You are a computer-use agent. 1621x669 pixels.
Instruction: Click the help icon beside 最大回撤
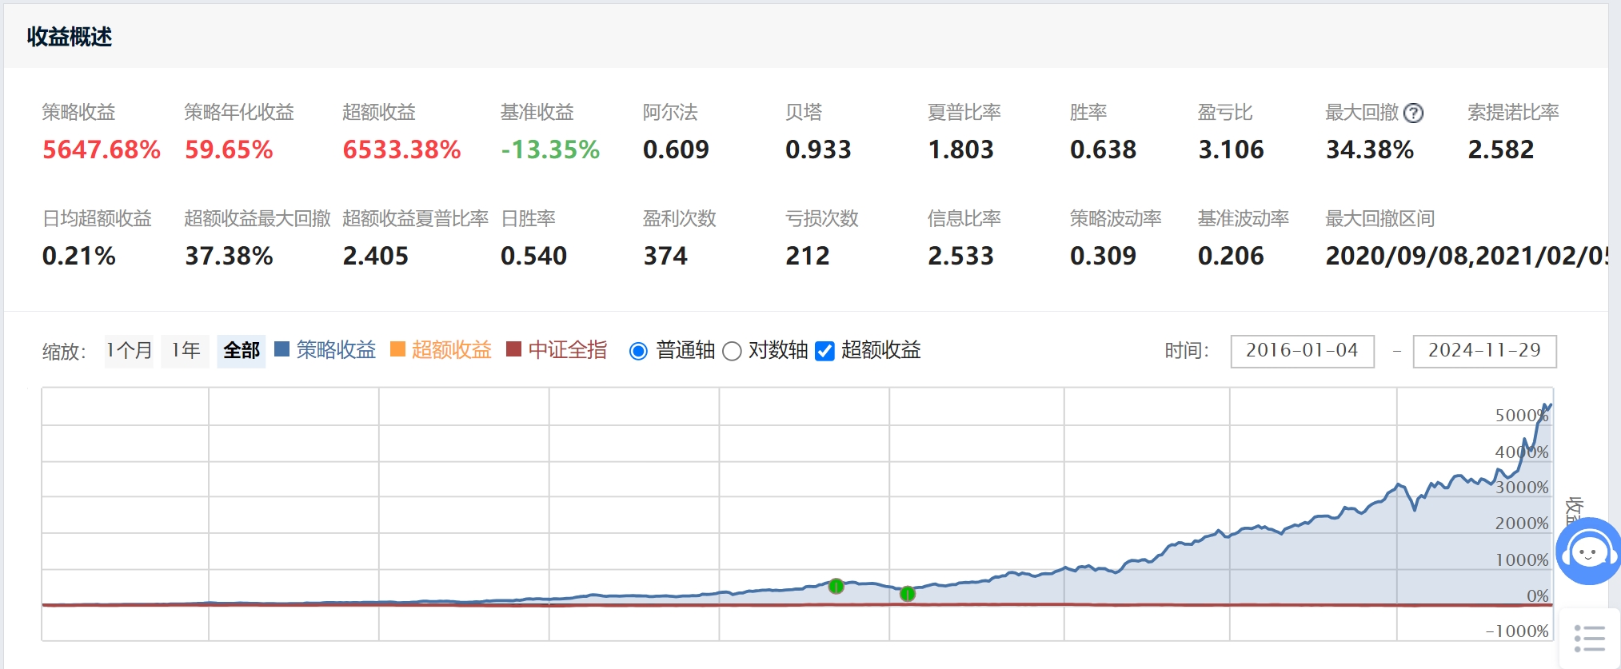pos(1413,113)
